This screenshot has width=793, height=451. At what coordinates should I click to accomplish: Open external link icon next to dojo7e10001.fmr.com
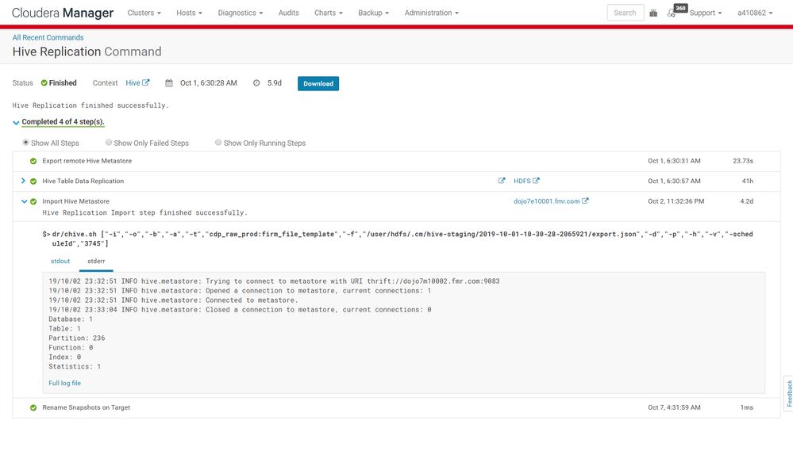click(585, 201)
